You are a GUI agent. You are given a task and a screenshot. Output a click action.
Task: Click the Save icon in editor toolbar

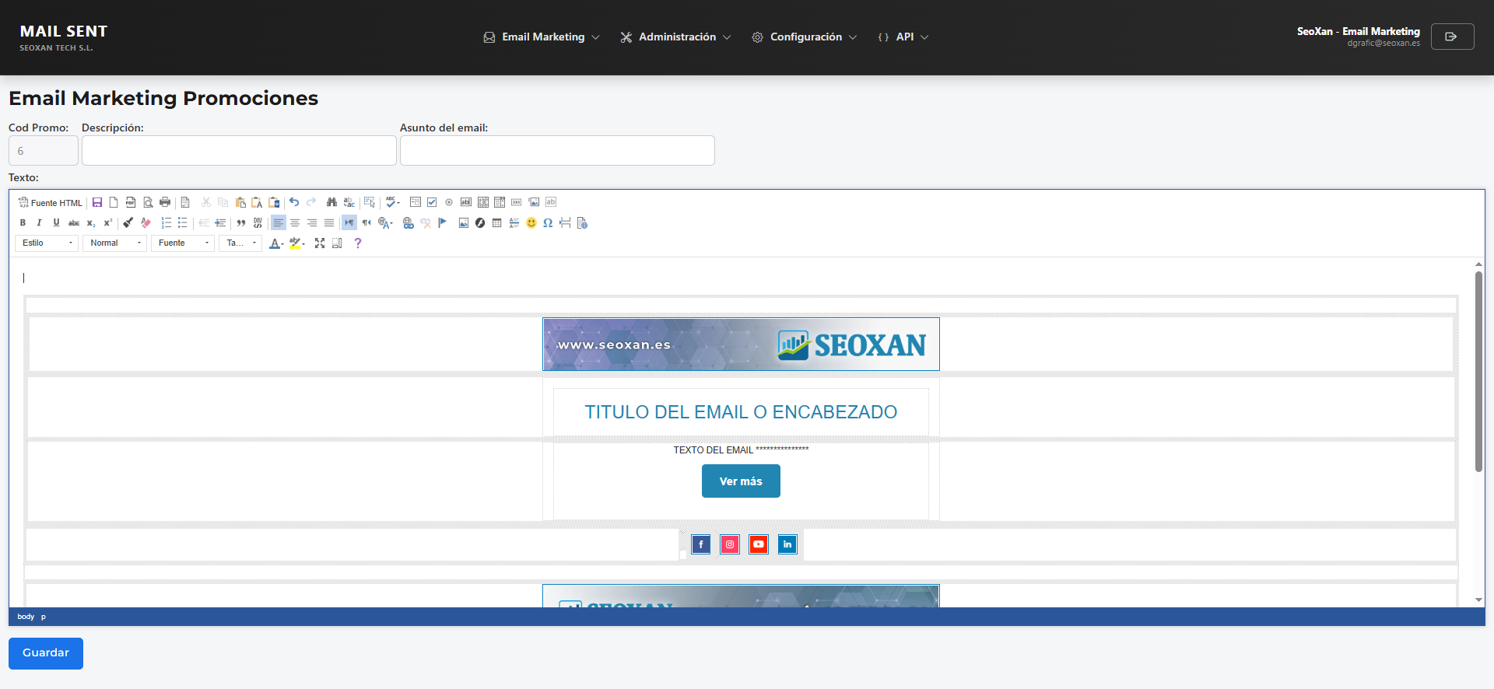click(97, 202)
